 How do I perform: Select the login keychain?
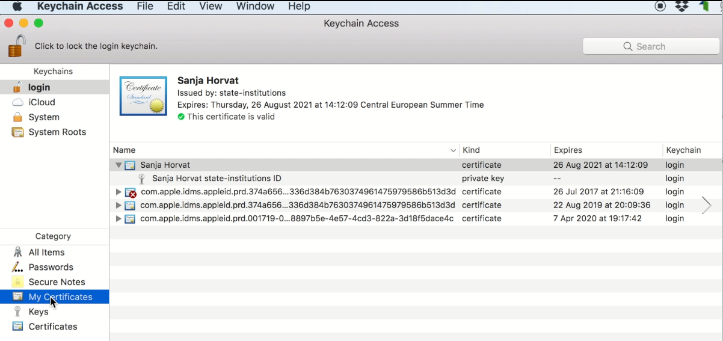pyautogui.click(x=55, y=87)
